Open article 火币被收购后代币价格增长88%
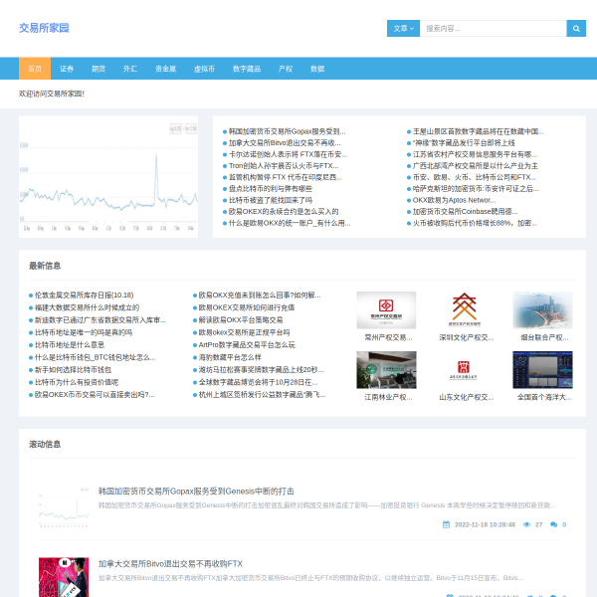 (x=475, y=223)
